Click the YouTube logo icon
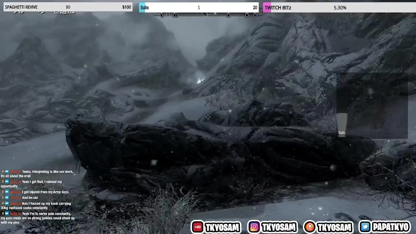The height and width of the screenshot is (234, 416). pos(198,227)
